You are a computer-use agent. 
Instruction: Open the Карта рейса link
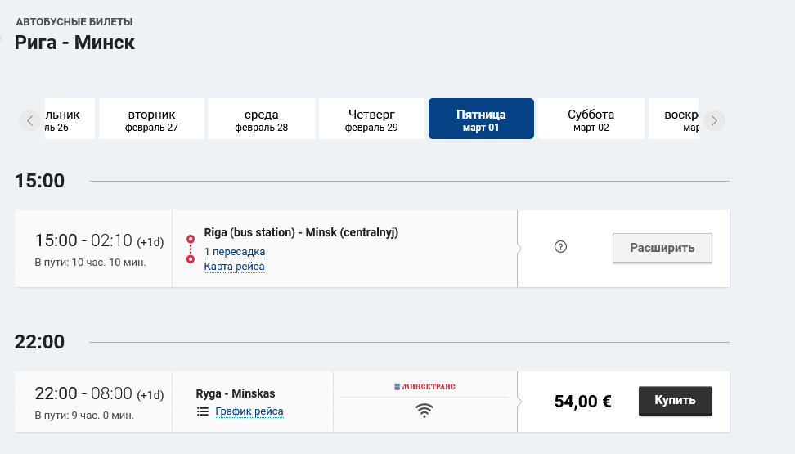[234, 267]
